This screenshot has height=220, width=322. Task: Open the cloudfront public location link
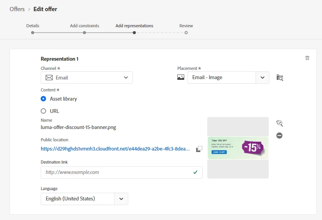pos(115,149)
